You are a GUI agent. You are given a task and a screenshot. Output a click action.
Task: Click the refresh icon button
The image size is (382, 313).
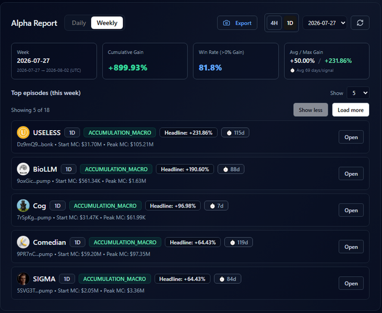click(360, 23)
